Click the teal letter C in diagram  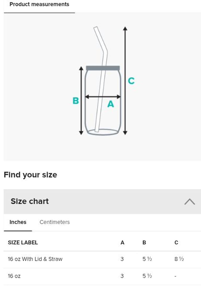coord(131,81)
